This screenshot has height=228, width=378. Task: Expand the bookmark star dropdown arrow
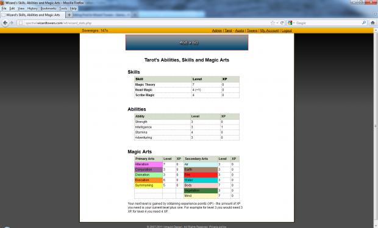[277, 23]
